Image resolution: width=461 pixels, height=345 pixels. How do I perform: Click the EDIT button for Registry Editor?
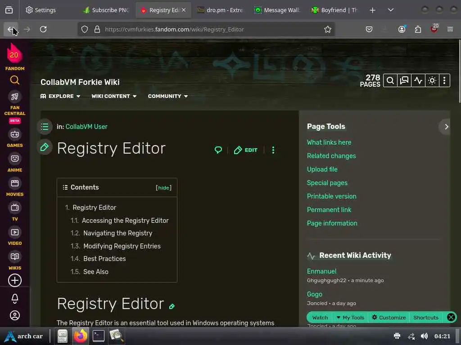tap(245, 150)
